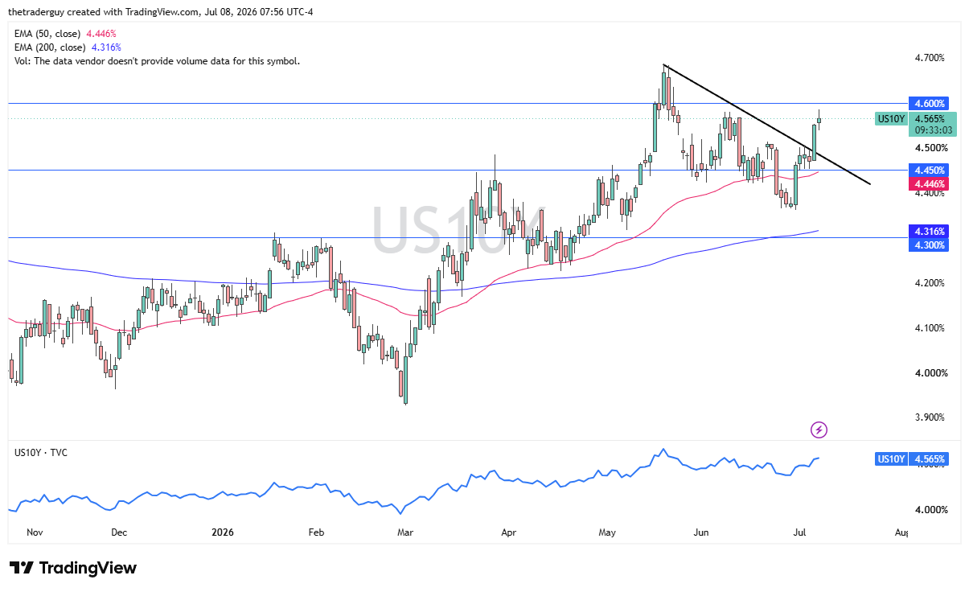This screenshot has width=969, height=592.
Task: Click the 4.316% EMA 200 price label
Action: tap(928, 231)
